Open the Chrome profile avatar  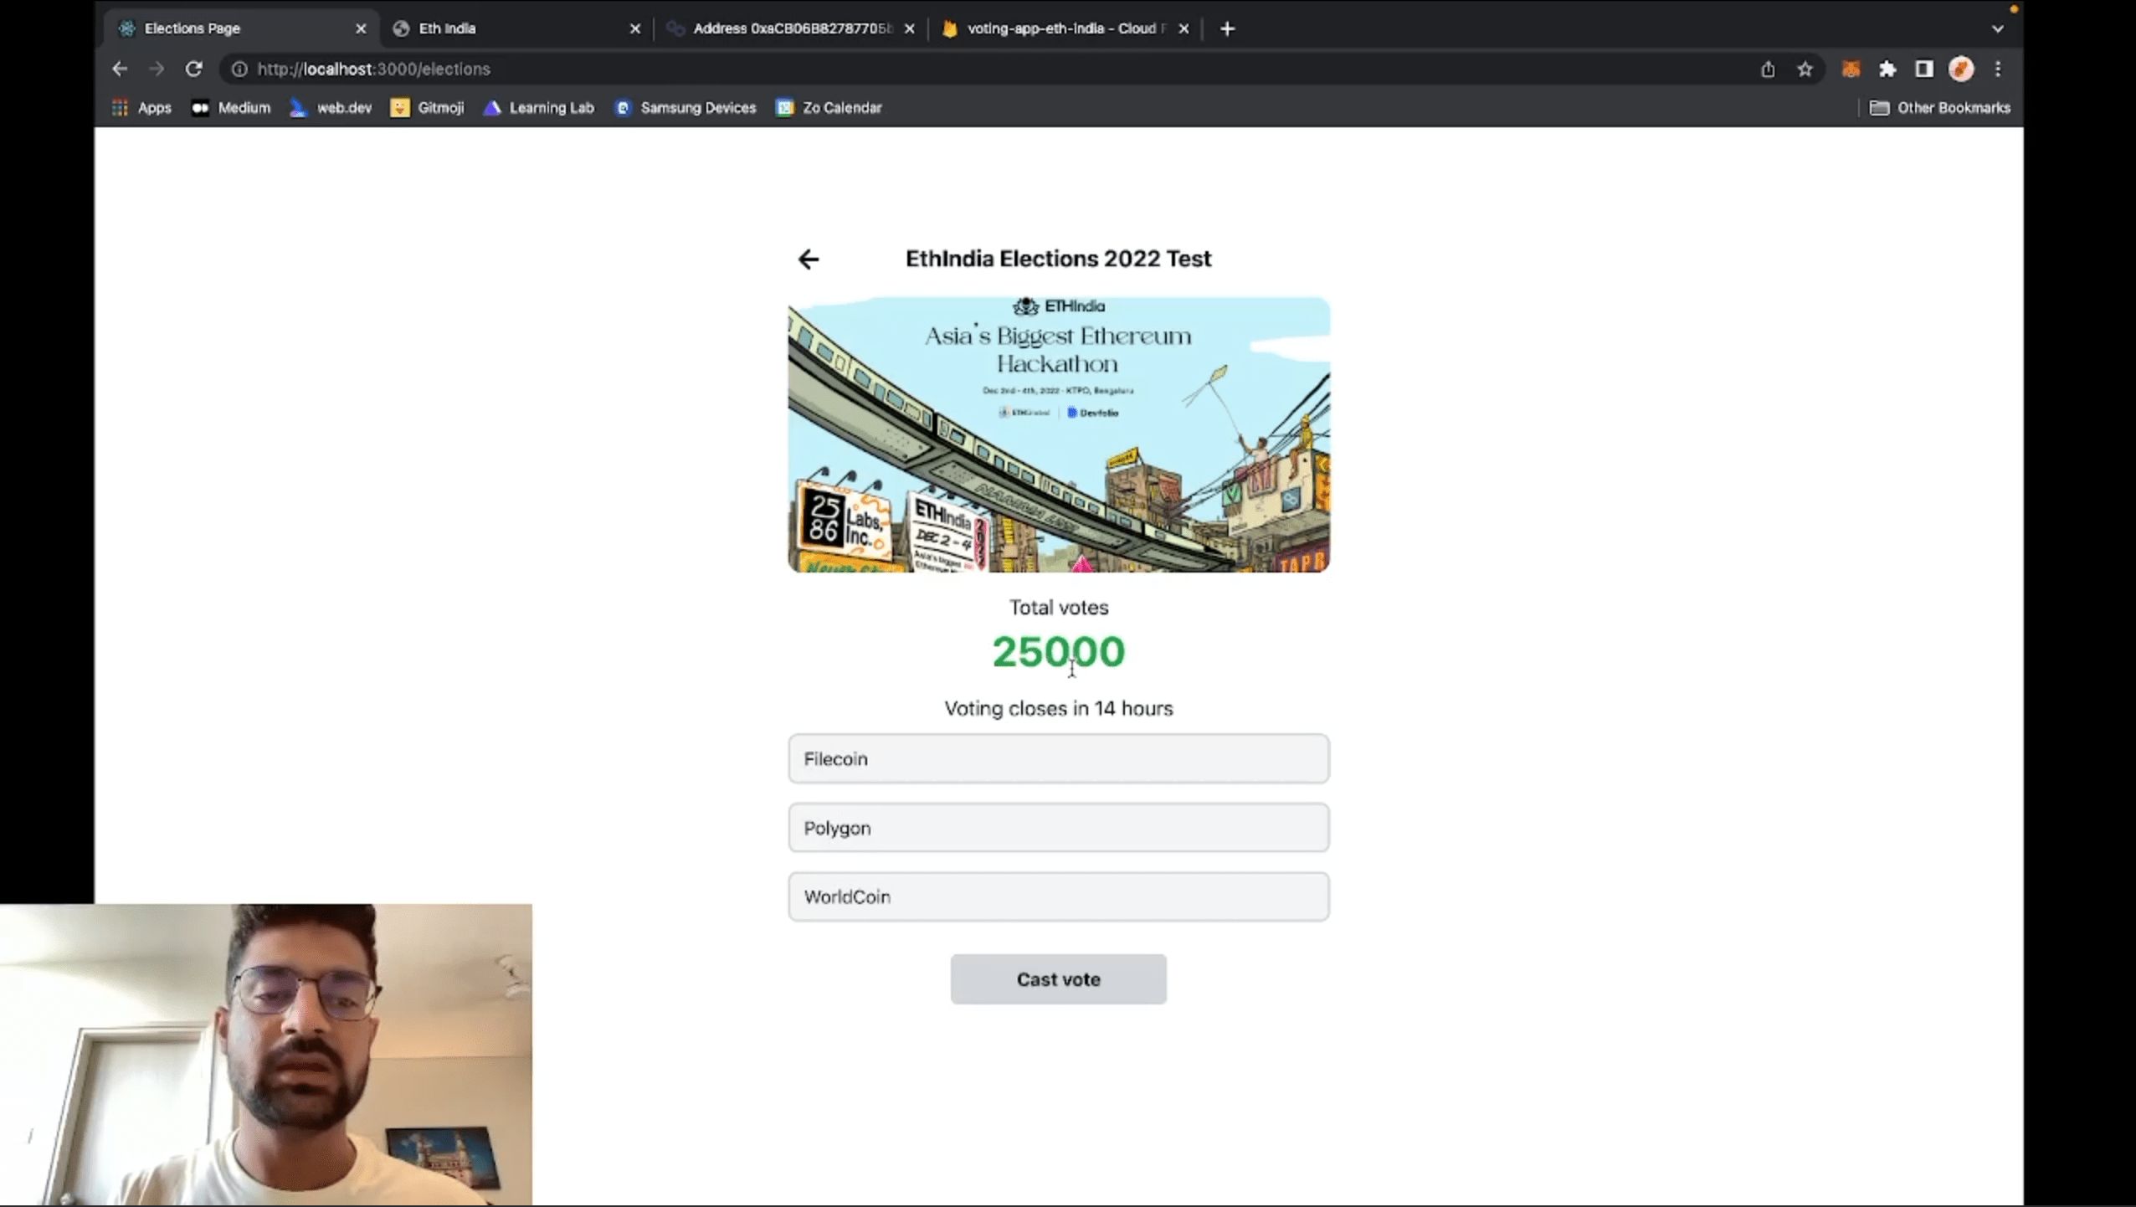pos(1961,69)
